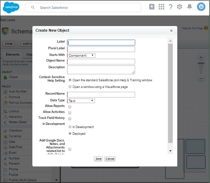This screenshot has height=183, width=210.
Task: Focus the Object Name input field
Action: click(101, 62)
